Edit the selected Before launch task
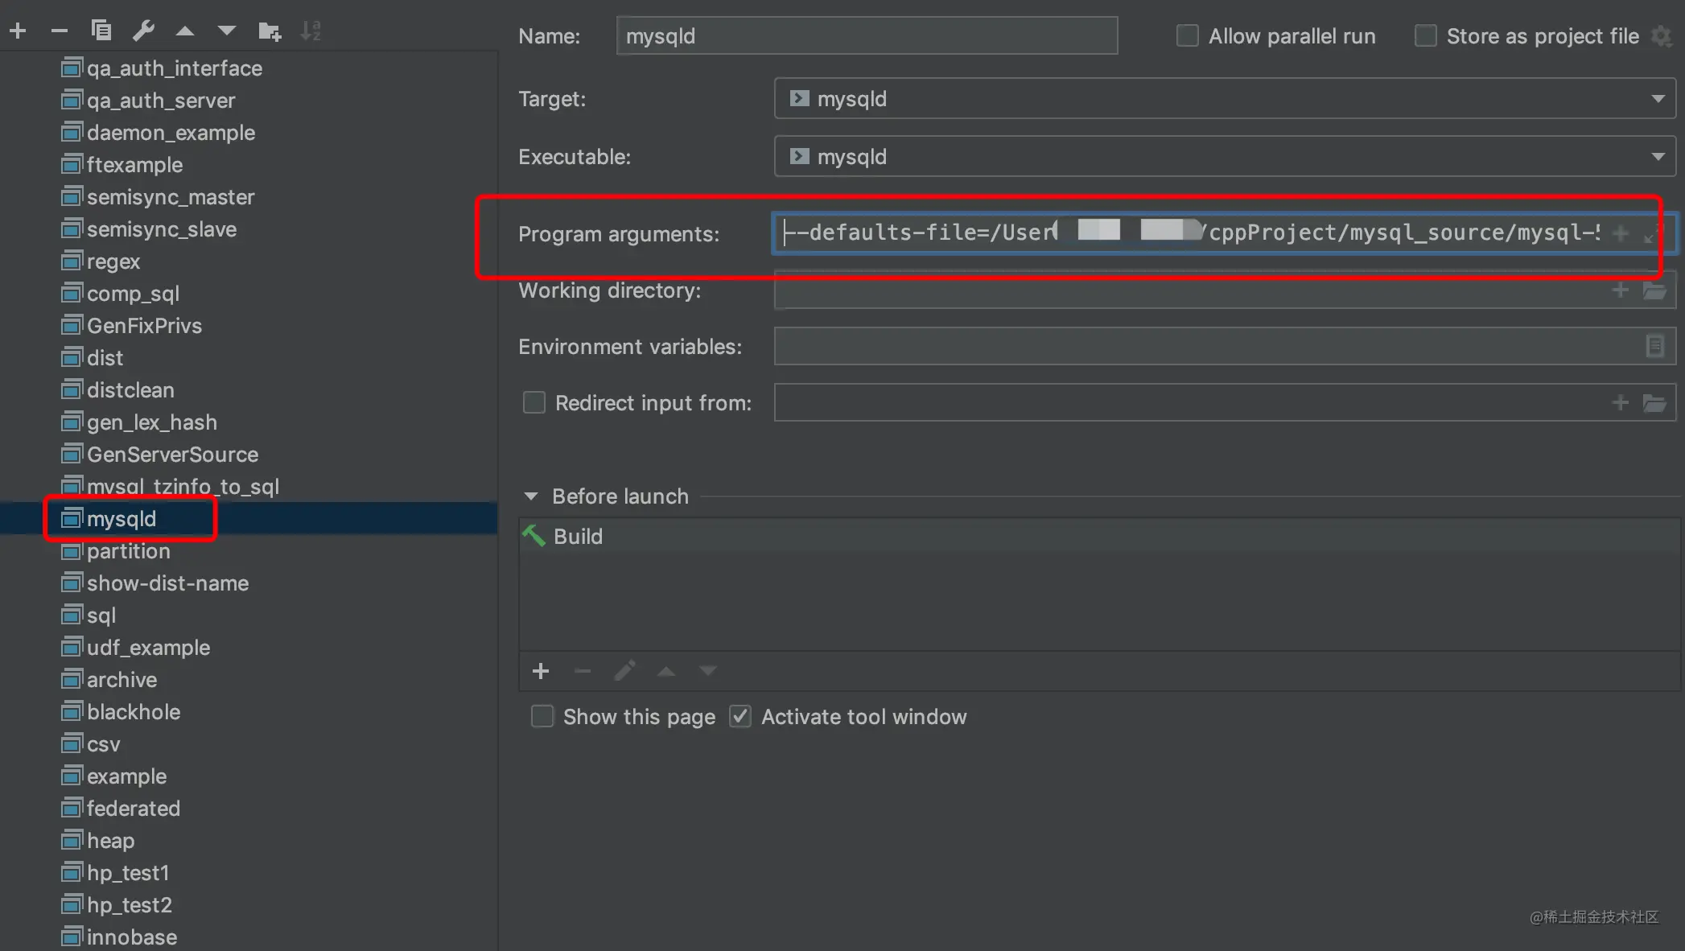This screenshot has height=951, width=1685. tap(624, 671)
